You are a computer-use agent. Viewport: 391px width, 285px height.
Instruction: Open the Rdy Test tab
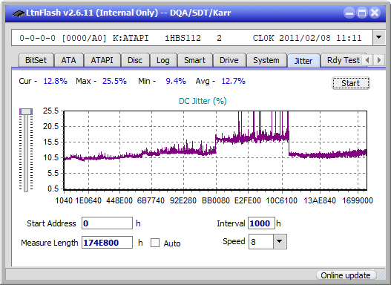[343, 60]
